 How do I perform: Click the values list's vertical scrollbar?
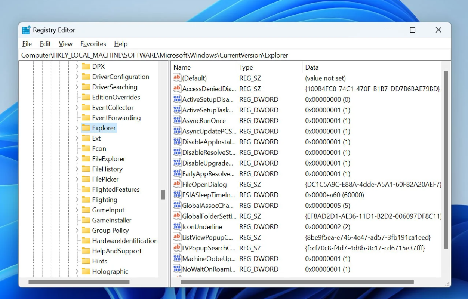click(x=445, y=160)
